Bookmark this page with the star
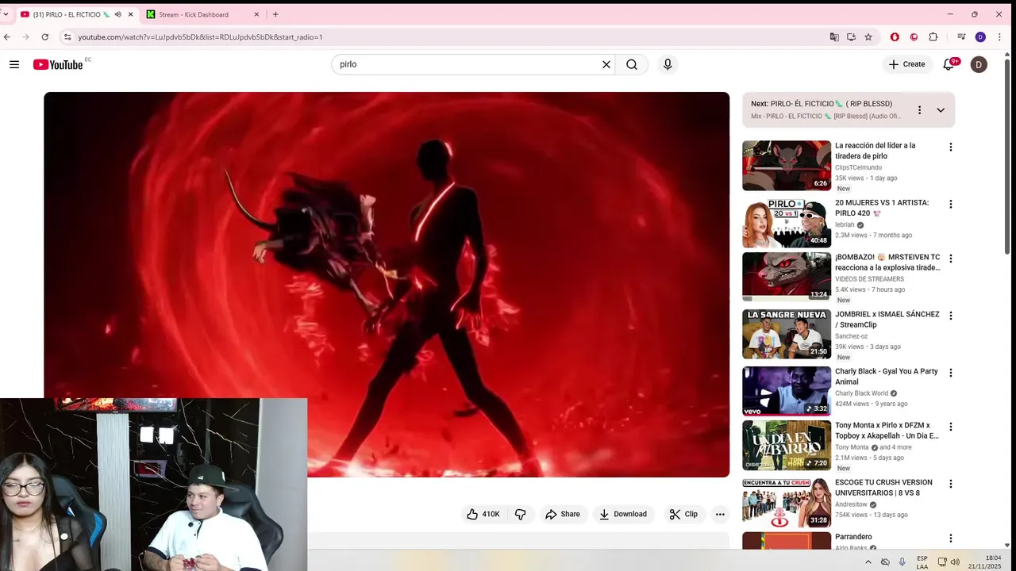This screenshot has width=1016, height=571. click(868, 36)
